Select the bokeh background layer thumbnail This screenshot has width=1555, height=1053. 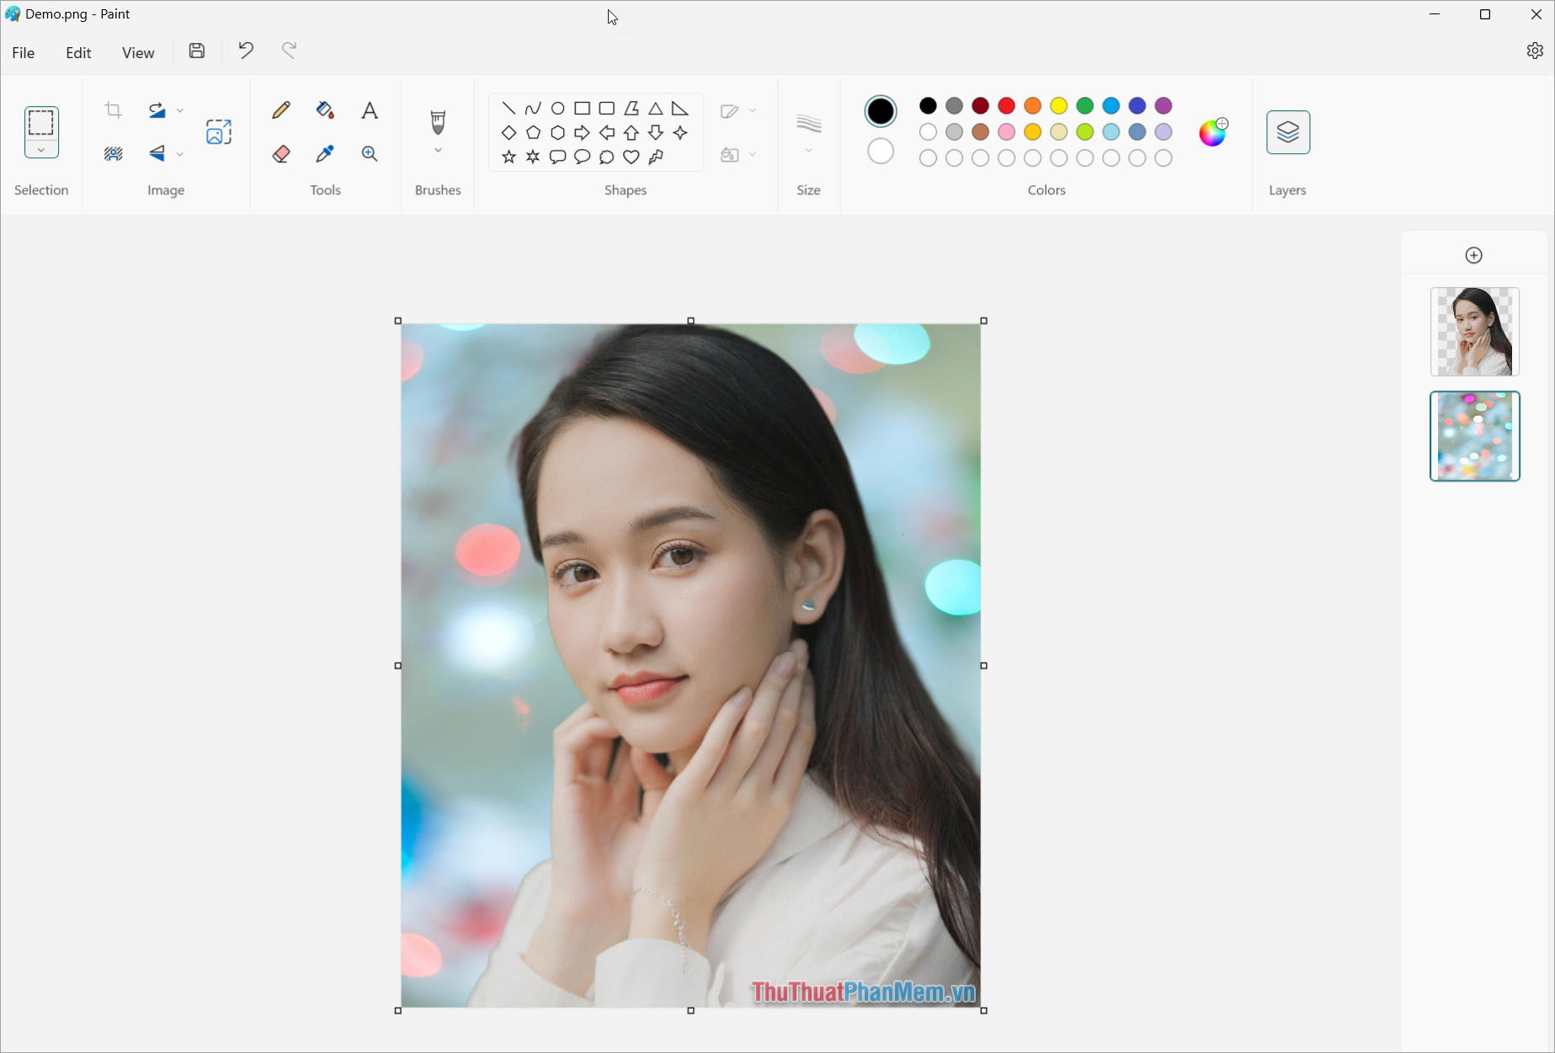pyautogui.click(x=1474, y=436)
